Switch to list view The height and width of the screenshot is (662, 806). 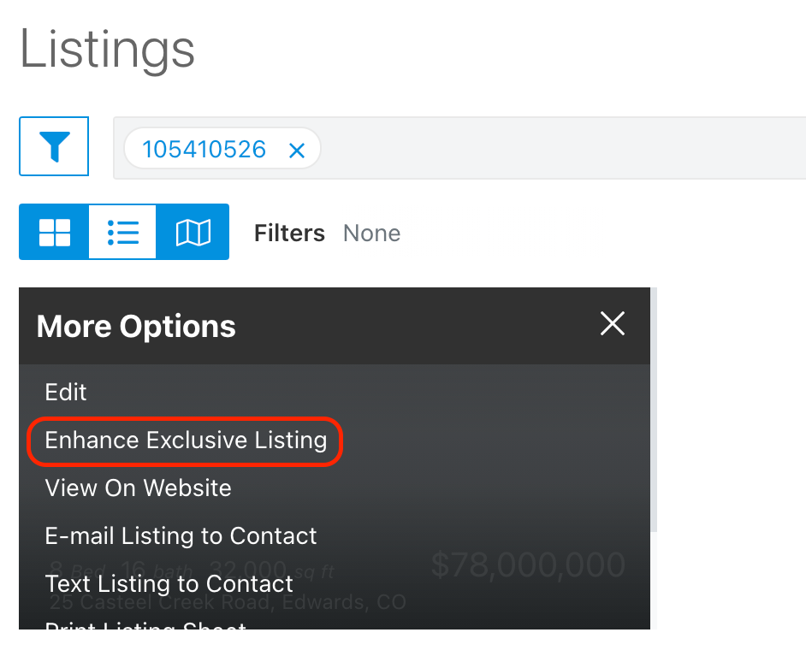(123, 233)
